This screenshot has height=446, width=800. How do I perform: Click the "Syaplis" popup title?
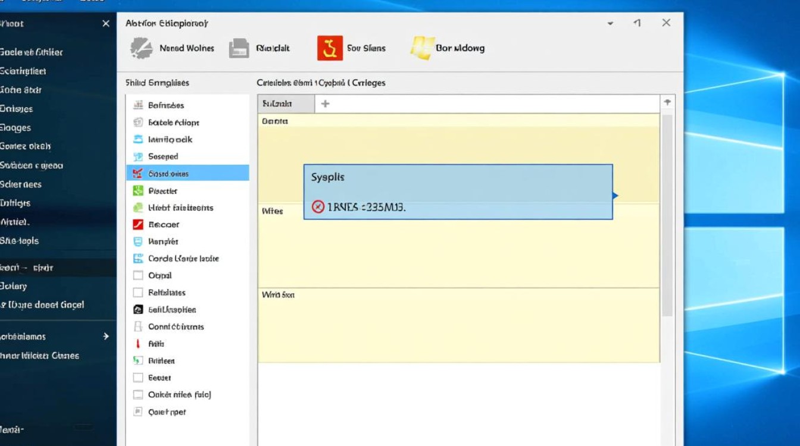[328, 177]
